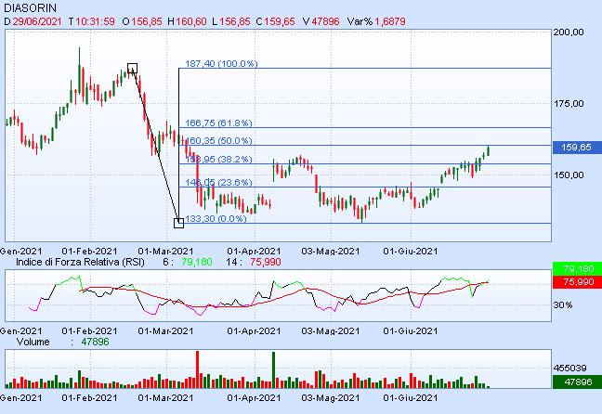602x414 pixels.
Task: Click 01-Giu-2021 on the volume panel axis
Action: (x=411, y=398)
